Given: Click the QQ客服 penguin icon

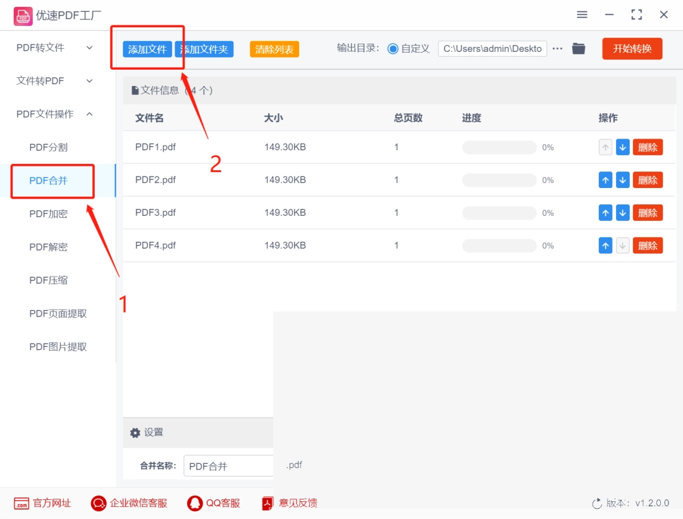Looking at the screenshot, I should [195, 503].
